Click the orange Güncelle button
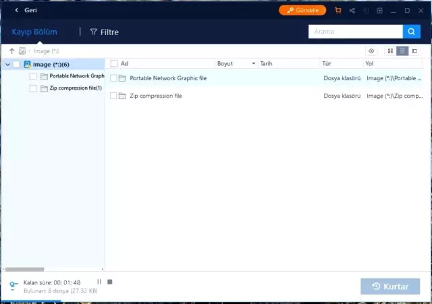Screen dimensions: 432x304 302,11
